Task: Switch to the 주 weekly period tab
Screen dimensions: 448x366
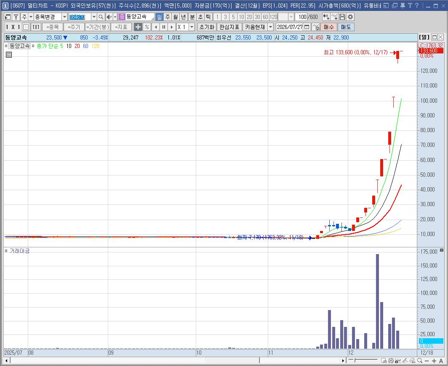Action: click(x=168, y=17)
